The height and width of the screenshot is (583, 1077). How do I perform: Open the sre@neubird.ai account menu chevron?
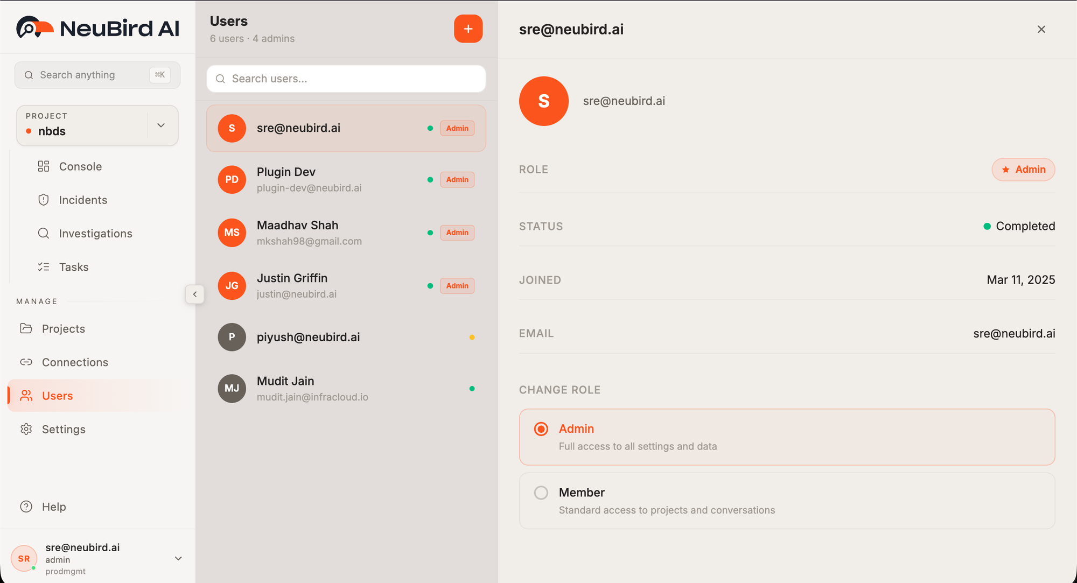pos(178,558)
